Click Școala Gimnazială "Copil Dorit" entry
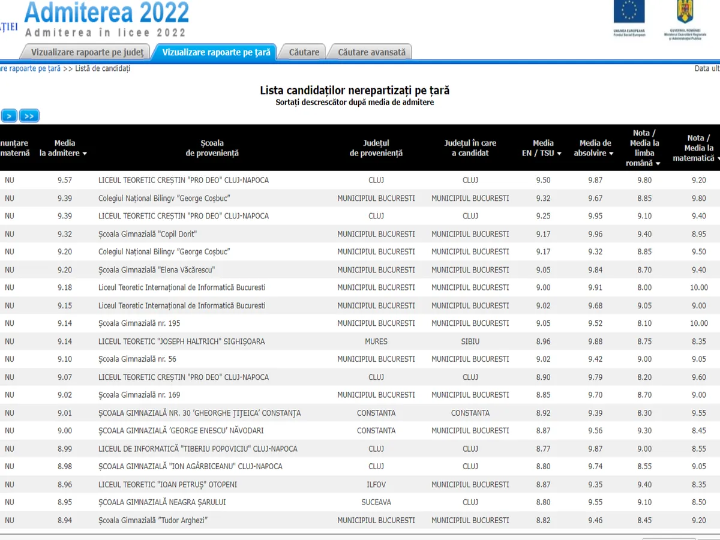The image size is (720, 540). pyautogui.click(x=148, y=234)
